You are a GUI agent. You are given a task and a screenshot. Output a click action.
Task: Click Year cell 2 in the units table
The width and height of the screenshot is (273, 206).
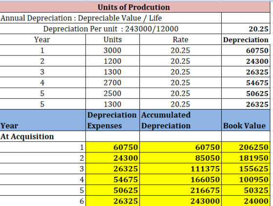tap(43, 61)
